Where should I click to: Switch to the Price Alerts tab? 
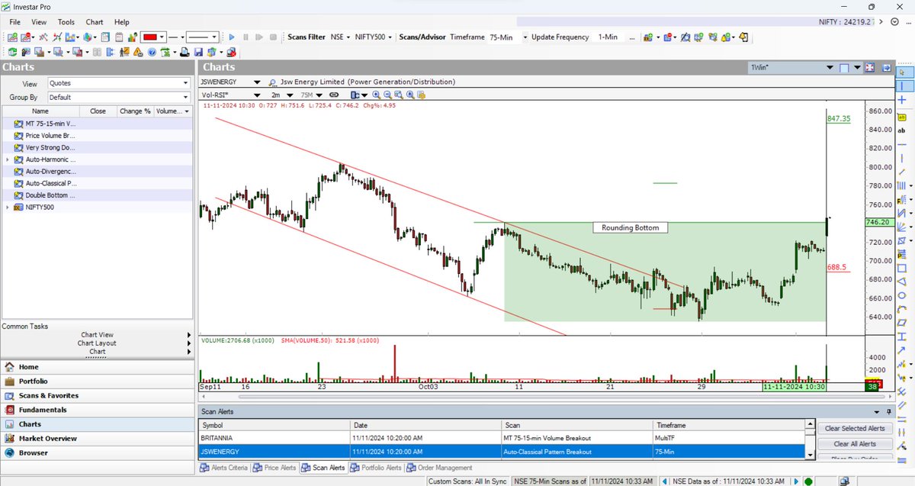(276, 468)
